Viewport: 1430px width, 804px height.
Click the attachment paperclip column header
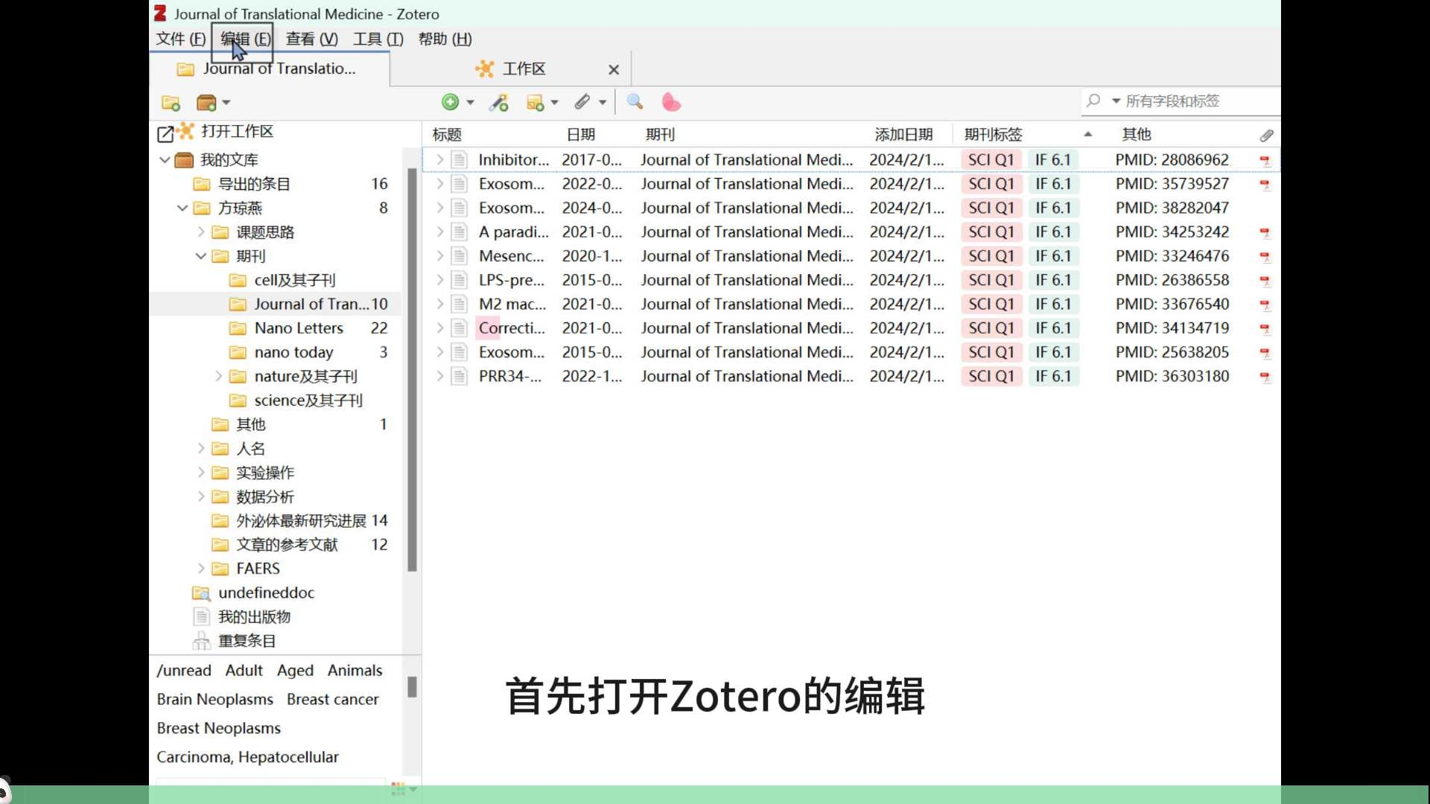point(1266,135)
